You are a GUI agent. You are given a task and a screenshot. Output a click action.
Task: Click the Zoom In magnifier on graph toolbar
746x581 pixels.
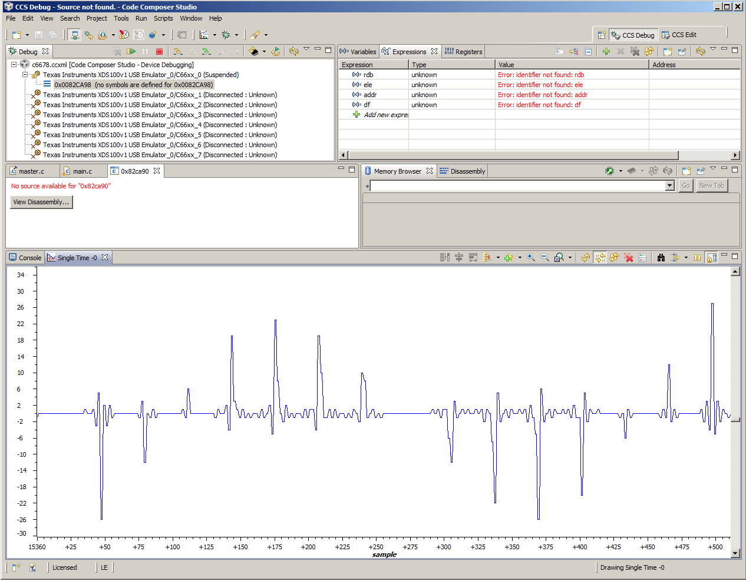click(531, 258)
